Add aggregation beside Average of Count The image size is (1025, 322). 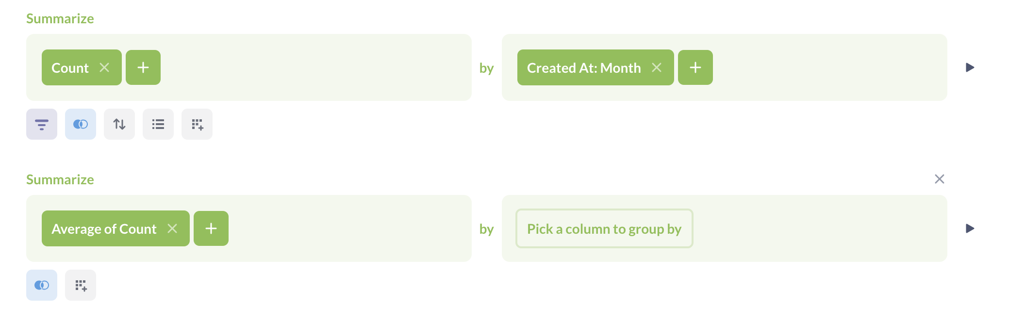pyautogui.click(x=211, y=228)
